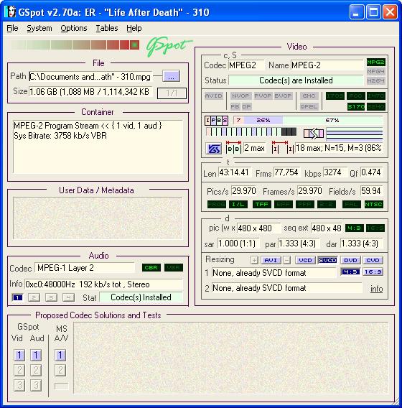
Task: Click the lit S170 indicator
Action: [356, 106]
